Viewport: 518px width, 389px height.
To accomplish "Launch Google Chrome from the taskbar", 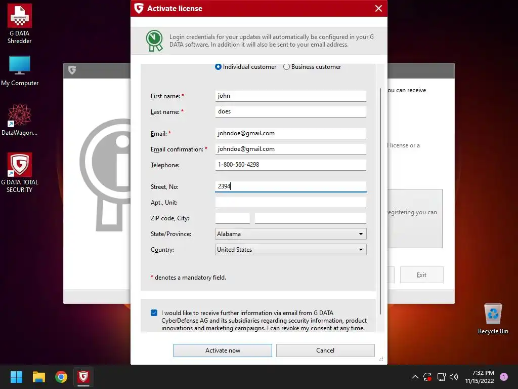I will (61, 377).
